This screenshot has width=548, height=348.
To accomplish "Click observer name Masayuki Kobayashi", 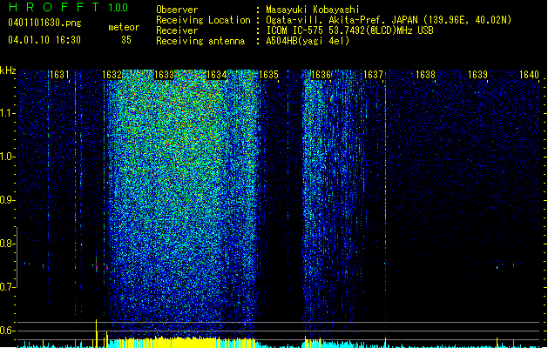I will click(x=313, y=10).
